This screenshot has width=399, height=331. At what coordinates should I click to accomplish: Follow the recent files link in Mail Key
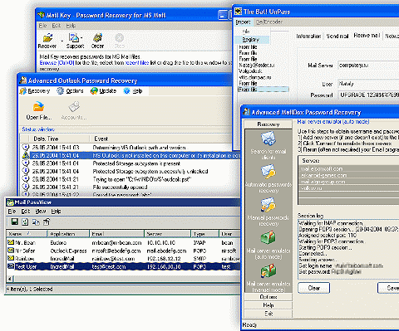click(x=136, y=63)
